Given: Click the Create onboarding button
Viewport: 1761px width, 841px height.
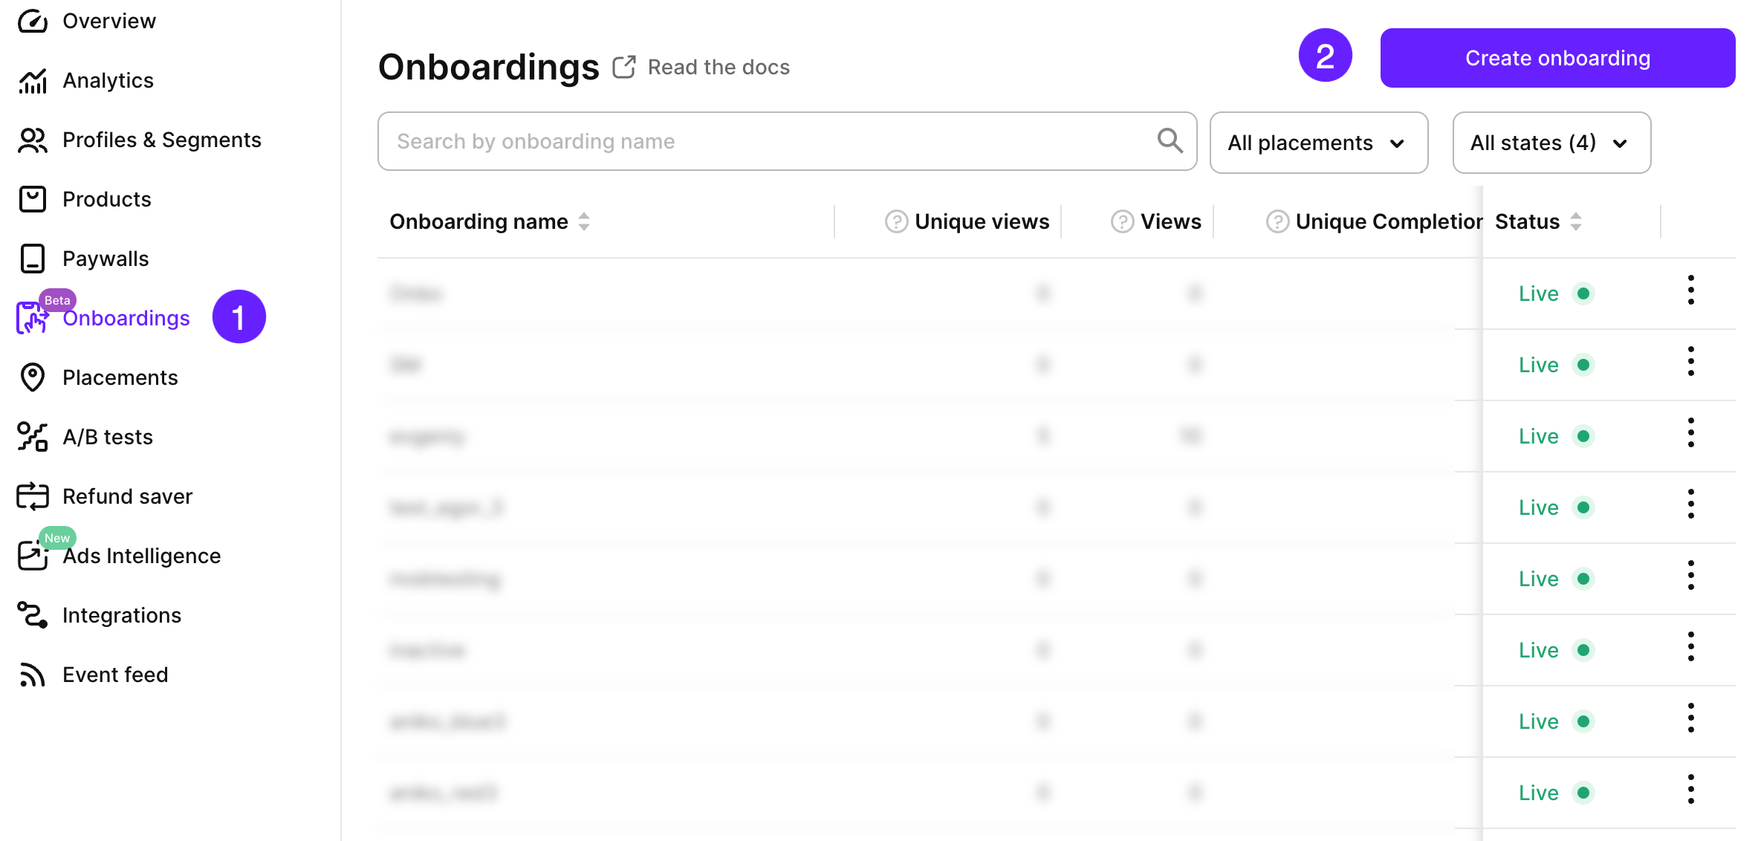Looking at the screenshot, I should (1556, 57).
